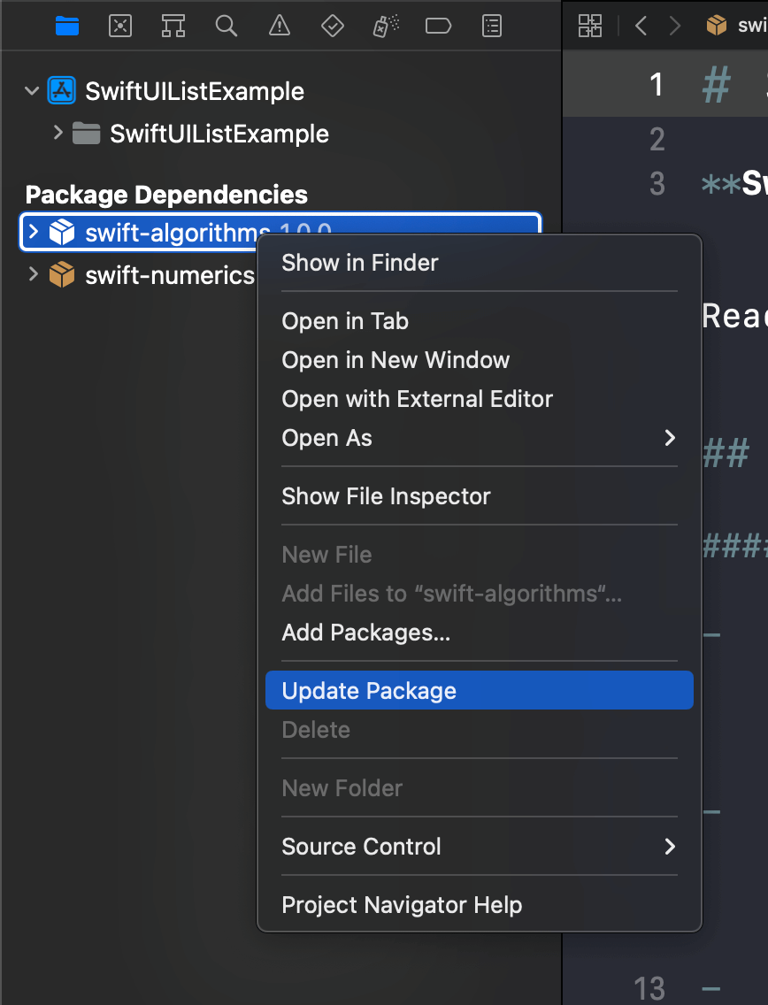768x1005 pixels.
Task: Open the Test navigator diamond icon
Action: (x=332, y=26)
